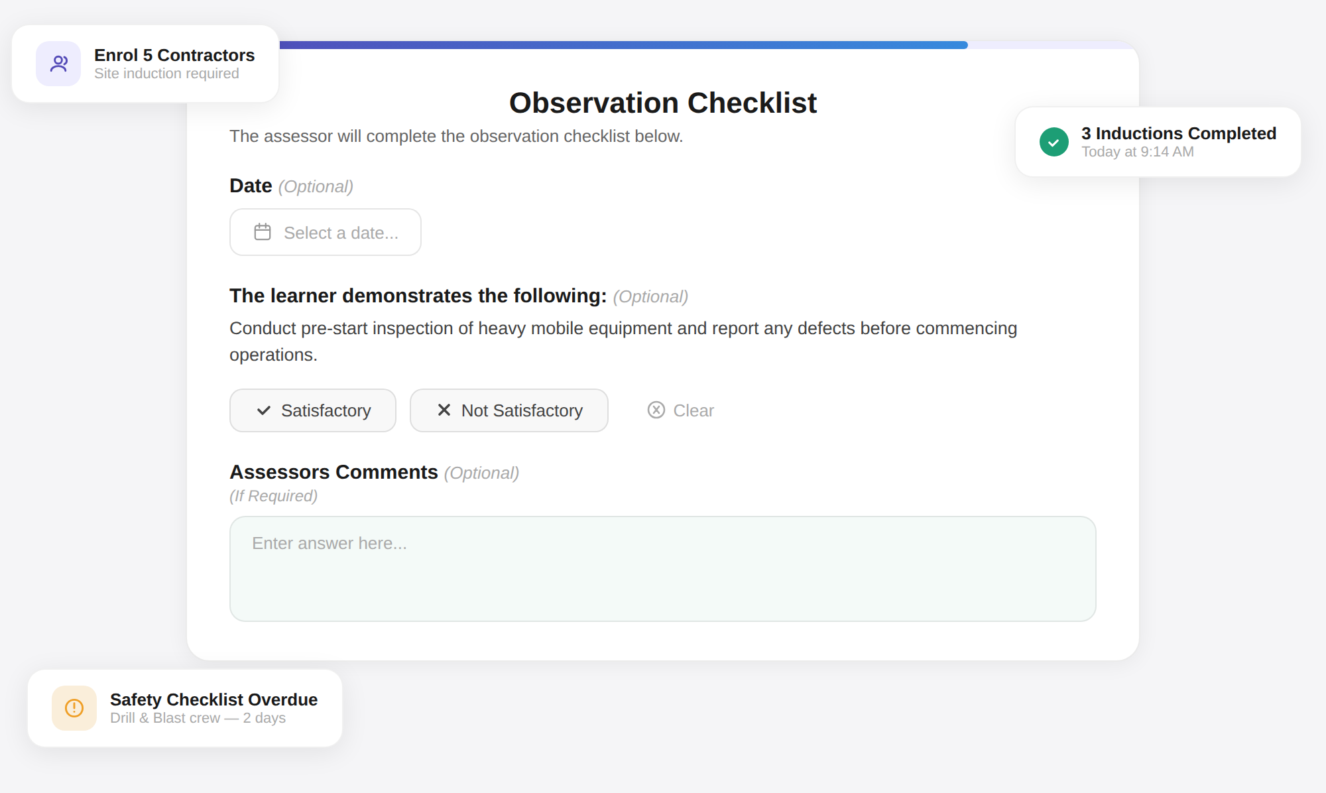The width and height of the screenshot is (1326, 793).
Task: Click the Observation Checklist heading
Action: pos(663,103)
